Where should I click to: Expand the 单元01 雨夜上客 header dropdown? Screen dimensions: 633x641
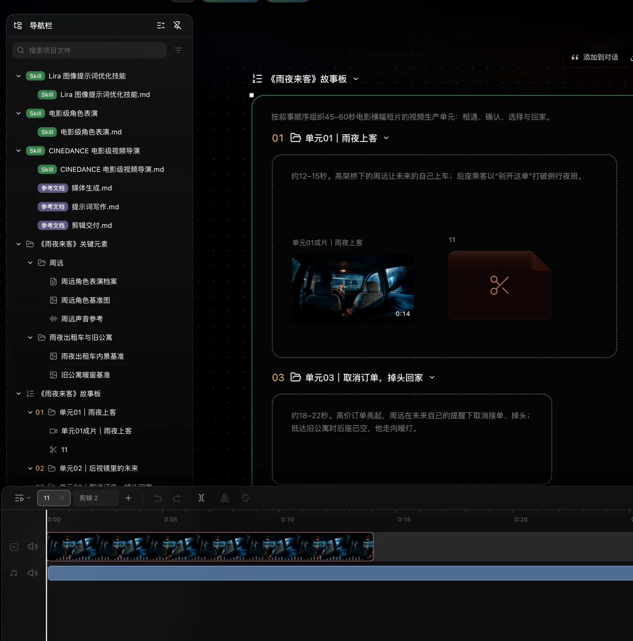[386, 138]
